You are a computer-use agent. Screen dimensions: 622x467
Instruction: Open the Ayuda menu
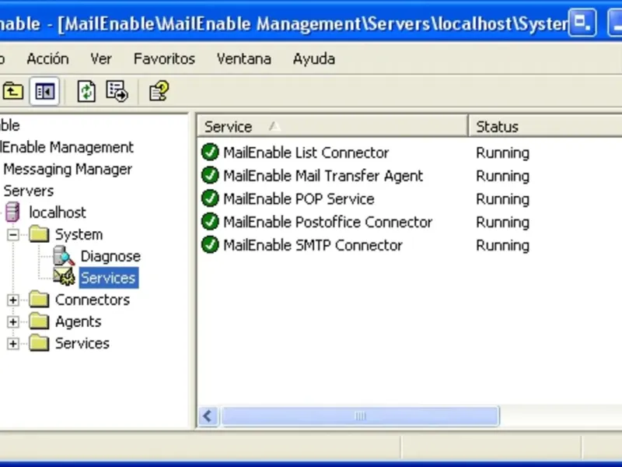(314, 59)
